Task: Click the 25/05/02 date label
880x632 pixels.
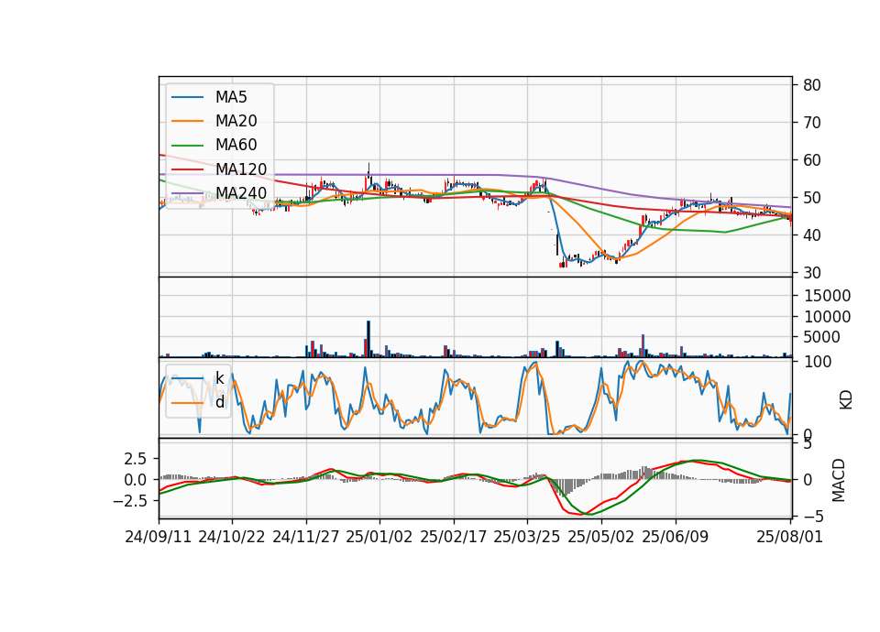Action: coord(601,537)
